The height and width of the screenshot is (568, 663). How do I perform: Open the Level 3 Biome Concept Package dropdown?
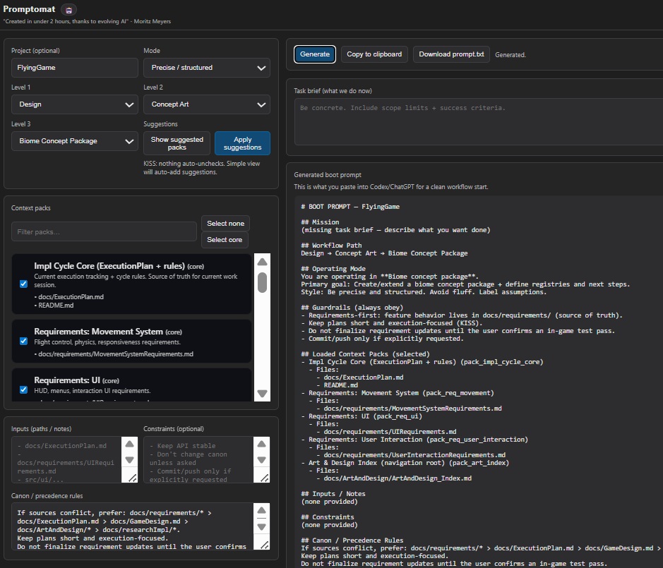(74, 141)
